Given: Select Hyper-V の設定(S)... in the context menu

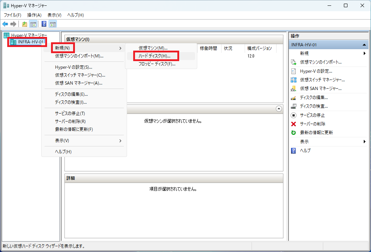Looking at the screenshot, I should 84,67.
